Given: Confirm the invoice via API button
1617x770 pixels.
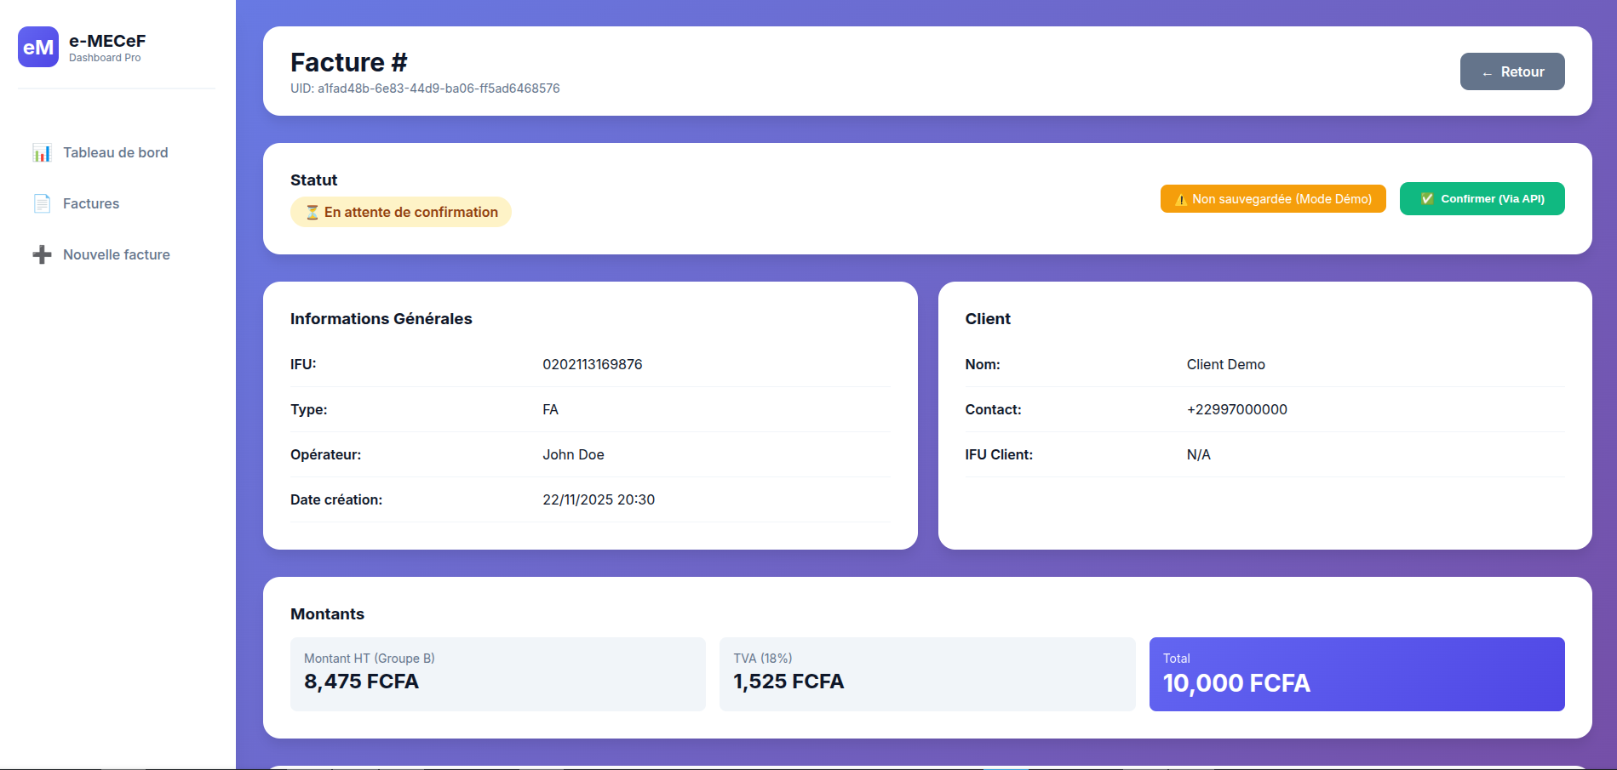Looking at the screenshot, I should tap(1482, 199).
